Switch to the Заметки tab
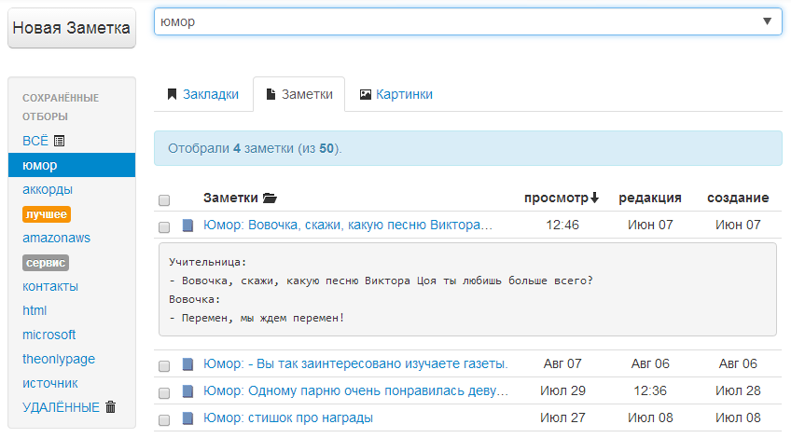This screenshot has height=438, width=791. (x=299, y=94)
